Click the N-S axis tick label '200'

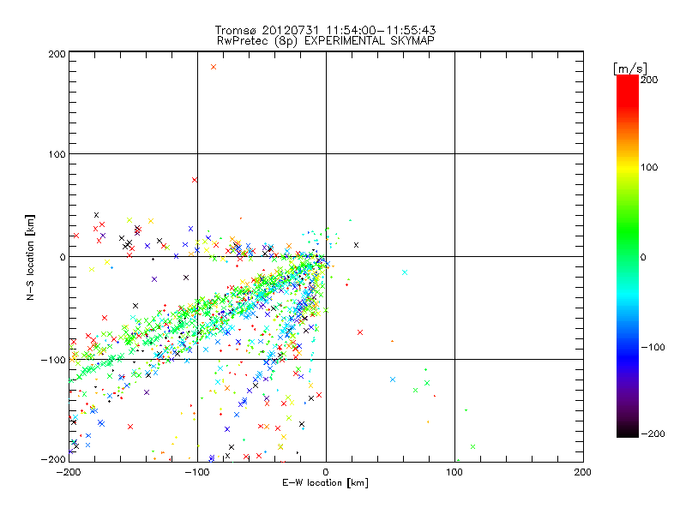pos(57,54)
